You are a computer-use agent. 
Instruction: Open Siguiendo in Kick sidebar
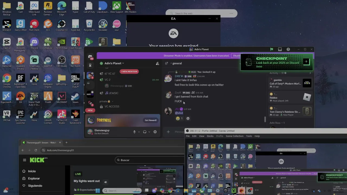point(33,186)
